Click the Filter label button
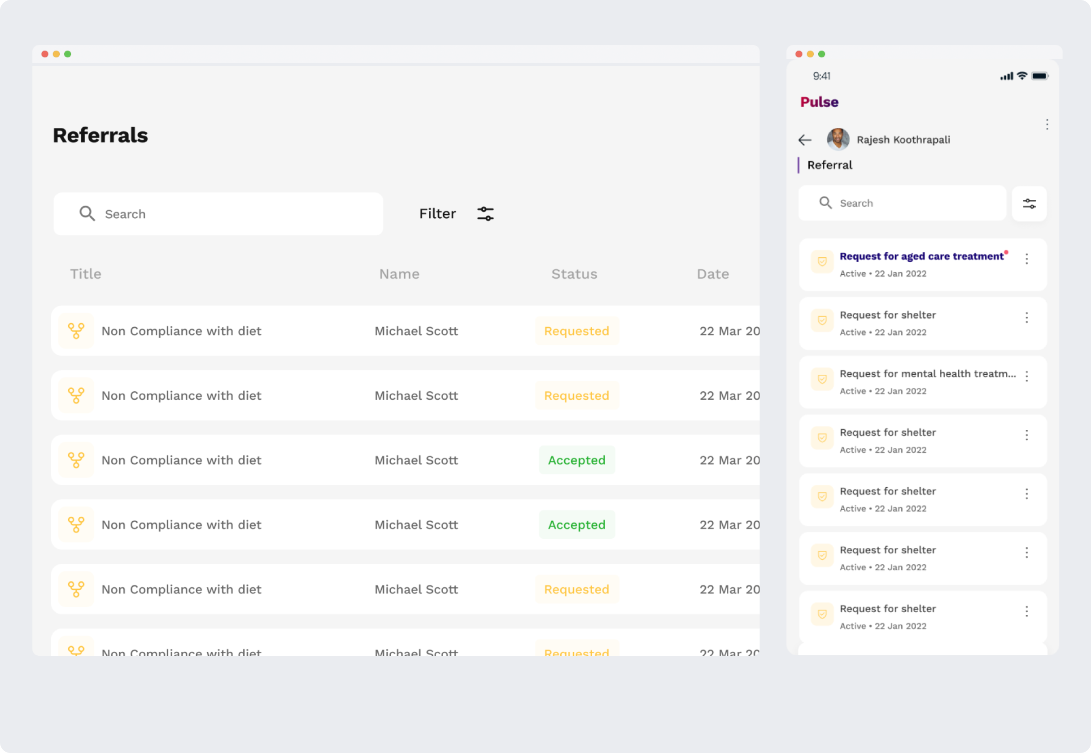The height and width of the screenshot is (753, 1091). (437, 214)
